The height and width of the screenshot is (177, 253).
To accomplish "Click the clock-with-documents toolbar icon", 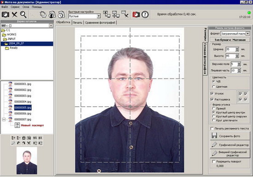I will (61, 15).
